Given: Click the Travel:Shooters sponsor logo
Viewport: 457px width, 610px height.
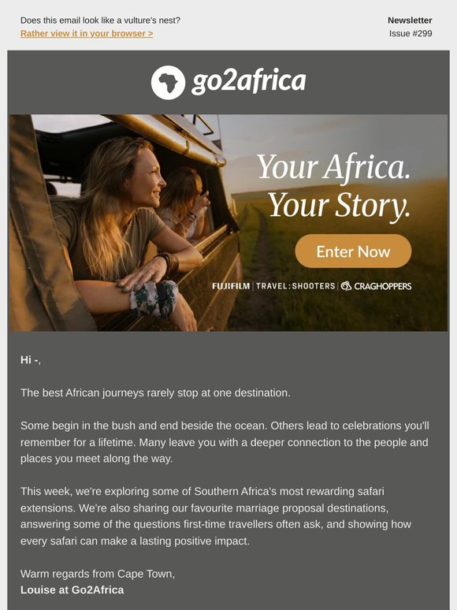Looking at the screenshot, I should tap(295, 286).
